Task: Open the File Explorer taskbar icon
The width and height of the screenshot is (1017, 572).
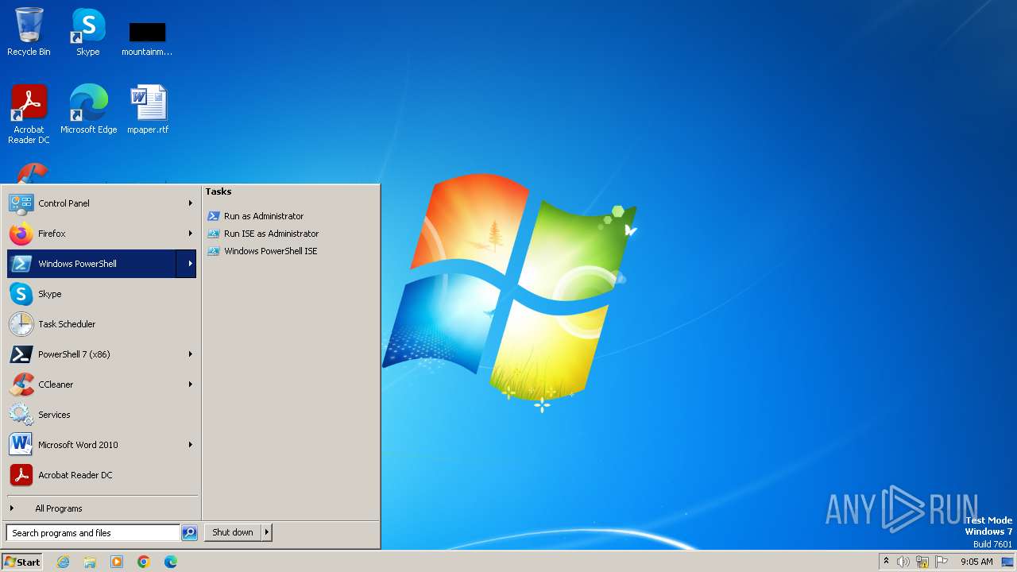Action: click(x=90, y=562)
